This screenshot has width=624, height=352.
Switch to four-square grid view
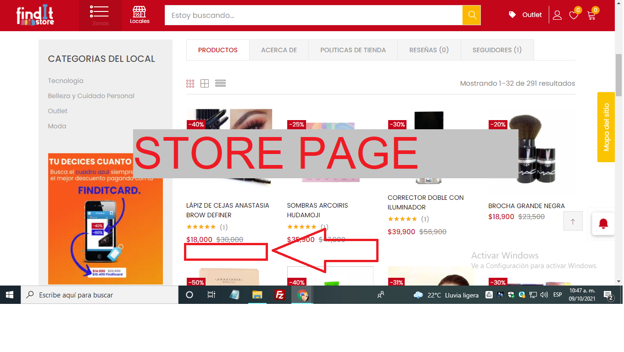coord(205,83)
